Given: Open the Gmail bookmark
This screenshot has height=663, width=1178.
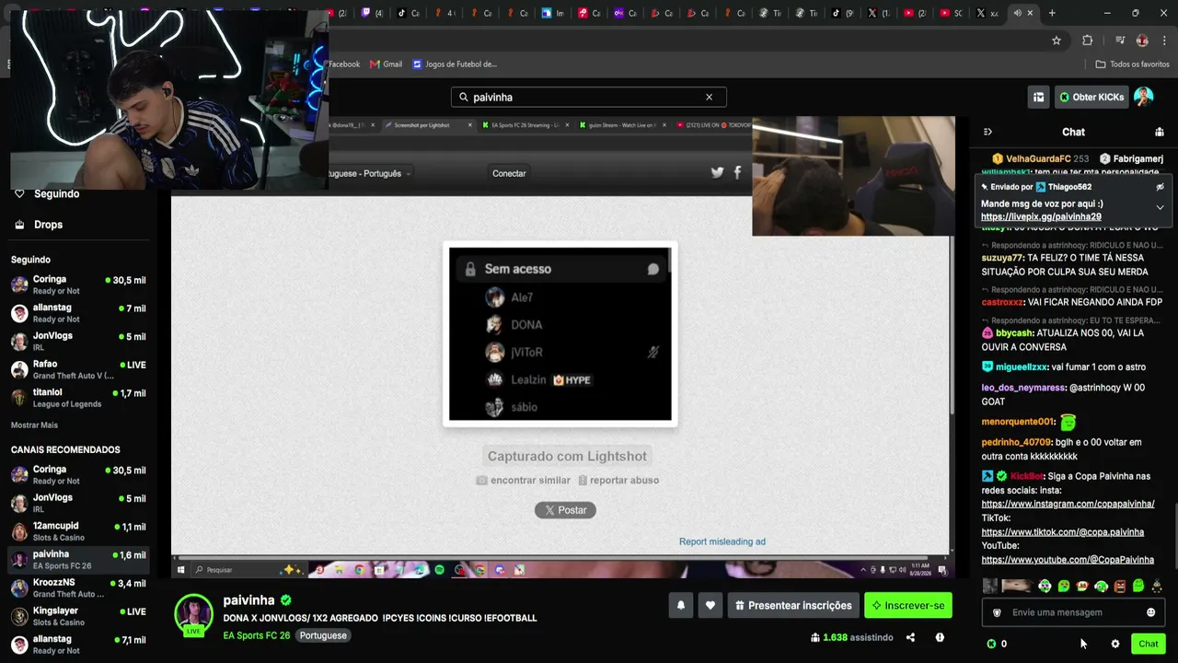Looking at the screenshot, I should click(386, 64).
